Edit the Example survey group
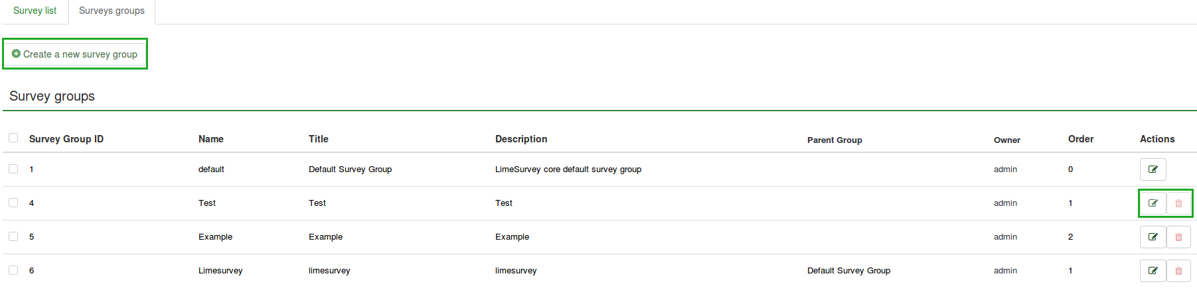Screen dimensions: 1197x288 (1153, 237)
